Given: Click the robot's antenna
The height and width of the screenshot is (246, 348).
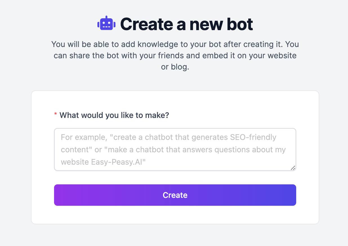Looking at the screenshot, I should point(106,17).
